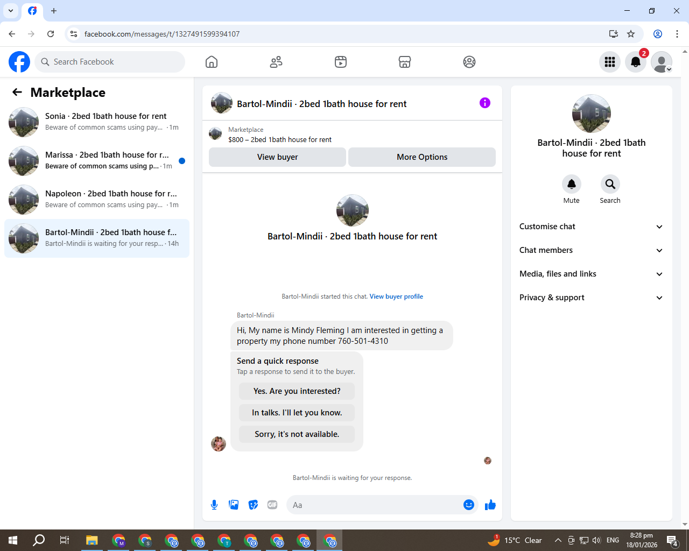Send a thumbs-up like

tap(490, 505)
